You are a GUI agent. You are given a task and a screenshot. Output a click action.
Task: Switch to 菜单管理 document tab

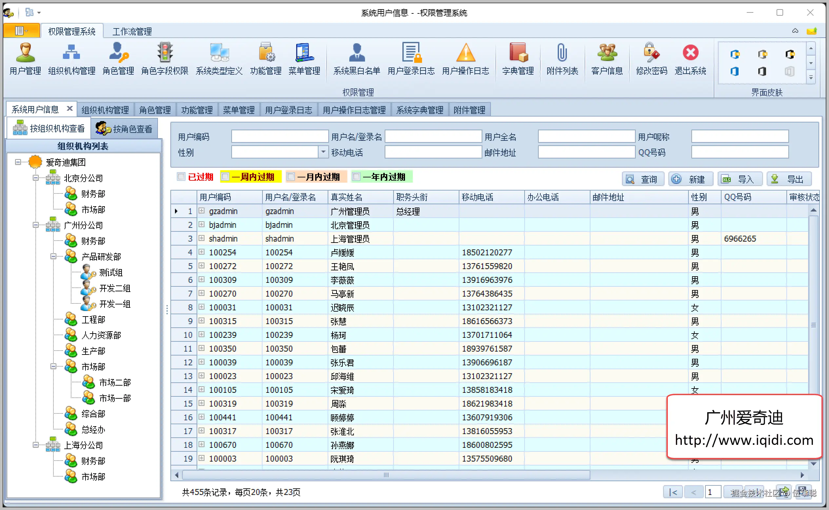tap(239, 110)
